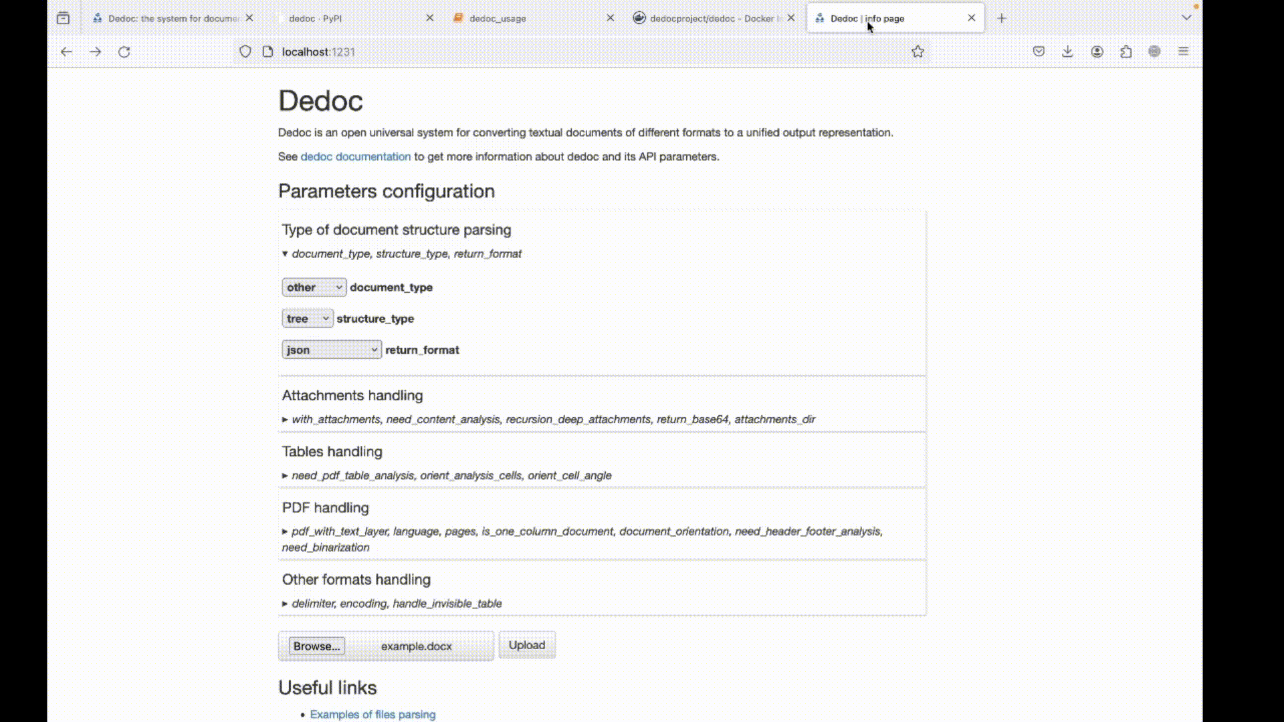
Task: Switch to the dedoc_usage tab
Action: [x=498, y=18]
